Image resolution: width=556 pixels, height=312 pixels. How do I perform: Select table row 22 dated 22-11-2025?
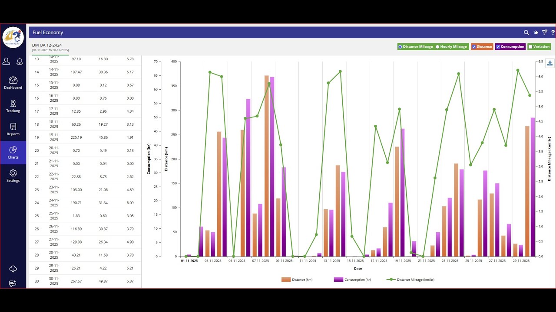pos(85,177)
